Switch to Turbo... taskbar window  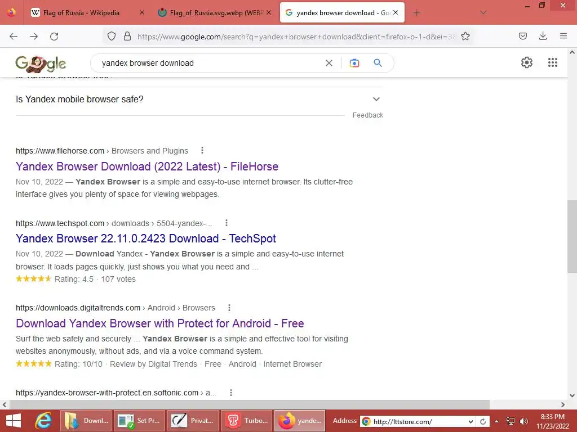247,421
